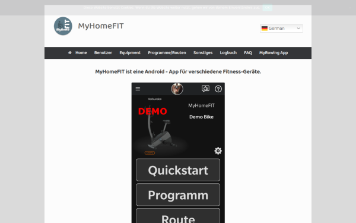356x223 pixels.
Task: Click the MyHomeFIT Android app headline
Action: click(x=178, y=72)
